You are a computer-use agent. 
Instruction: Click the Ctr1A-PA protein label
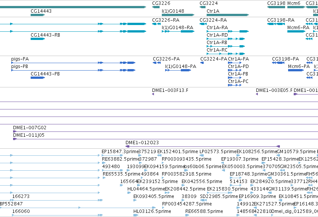[238, 59]
